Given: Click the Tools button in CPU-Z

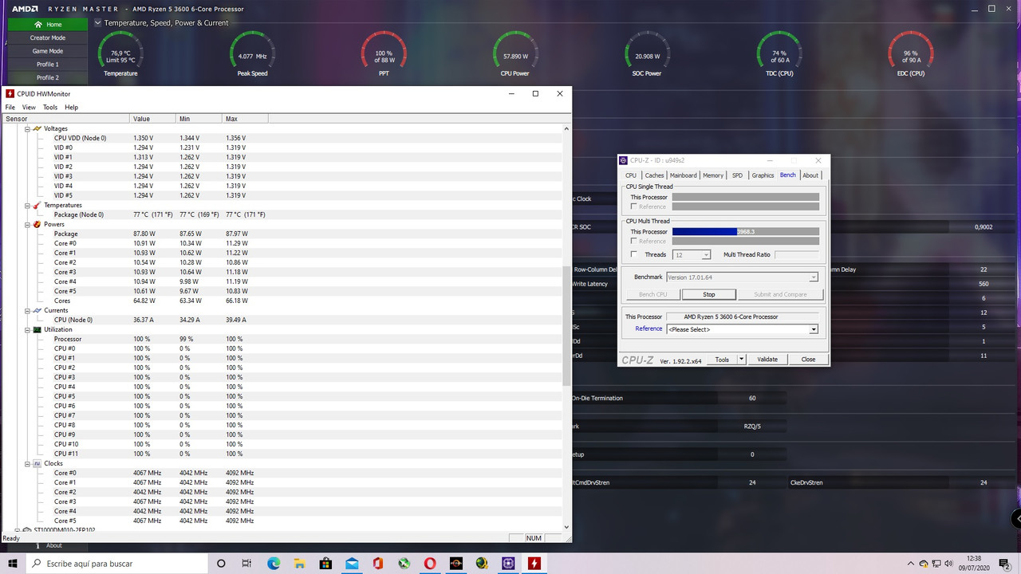Looking at the screenshot, I should tap(722, 360).
